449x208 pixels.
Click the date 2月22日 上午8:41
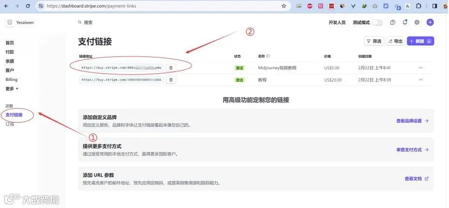374,68
